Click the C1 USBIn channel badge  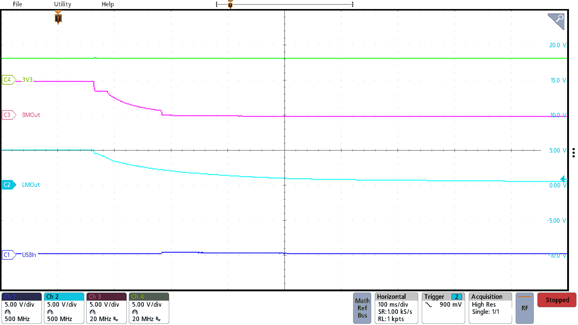tap(8, 255)
